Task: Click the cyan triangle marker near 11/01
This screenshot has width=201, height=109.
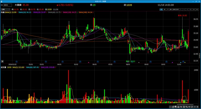Action: point(181,63)
